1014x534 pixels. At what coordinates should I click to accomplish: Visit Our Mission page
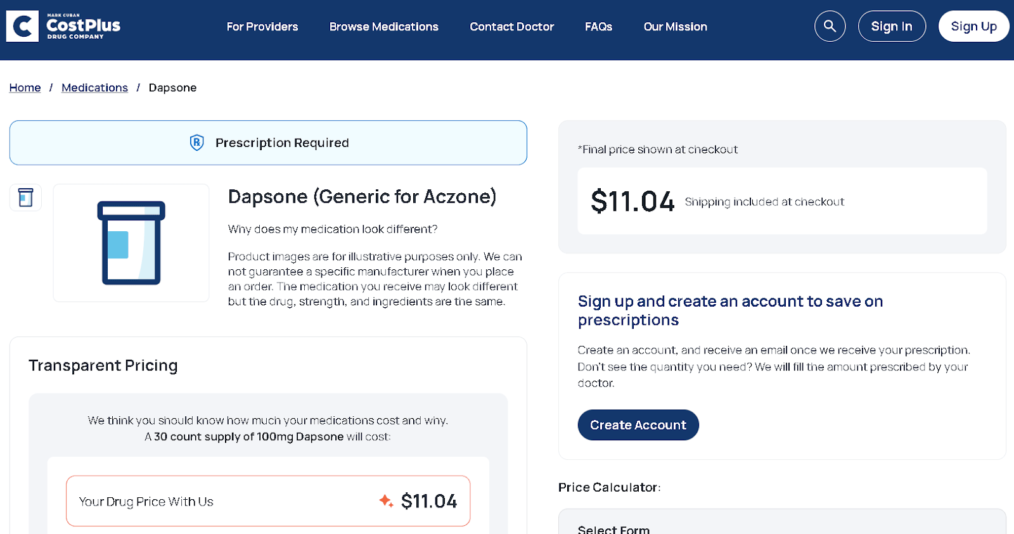pos(676,27)
